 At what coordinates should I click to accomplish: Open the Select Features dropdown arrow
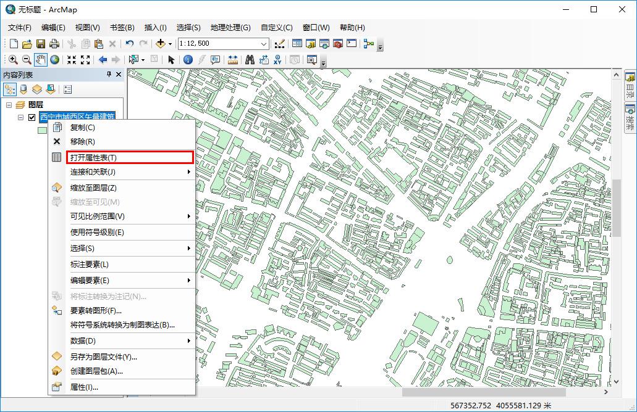click(143, 60)
